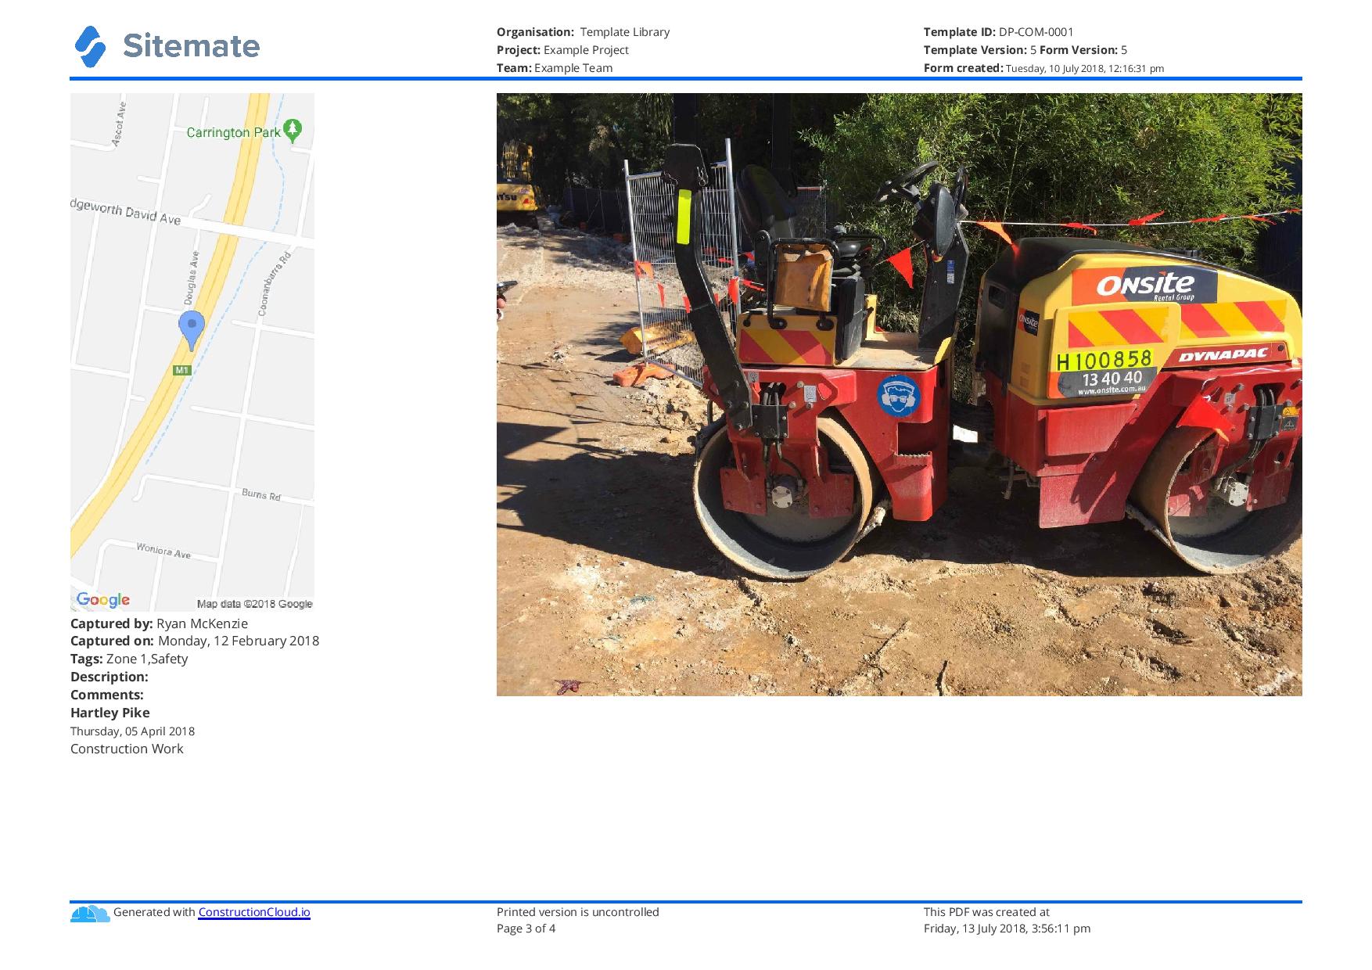This screenshot has height=970, width=1372.
Task: Click the Template ID DP-COM-0001 text
Action: (x=998, y=32)
